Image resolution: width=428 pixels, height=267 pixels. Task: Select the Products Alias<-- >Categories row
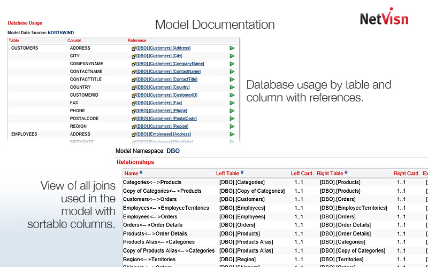(275, 242)
